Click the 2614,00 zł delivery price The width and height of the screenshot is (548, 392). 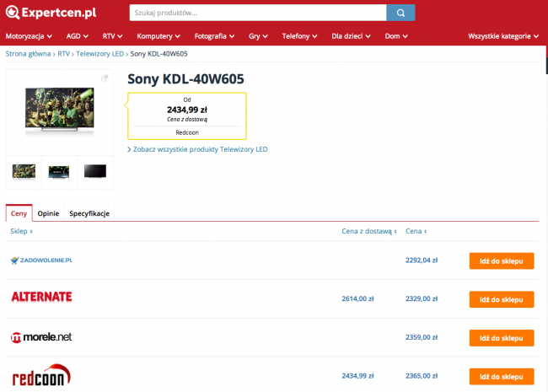click(357, 298)
